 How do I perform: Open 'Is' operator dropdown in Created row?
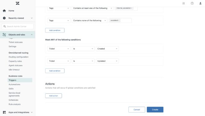(83, 49)
